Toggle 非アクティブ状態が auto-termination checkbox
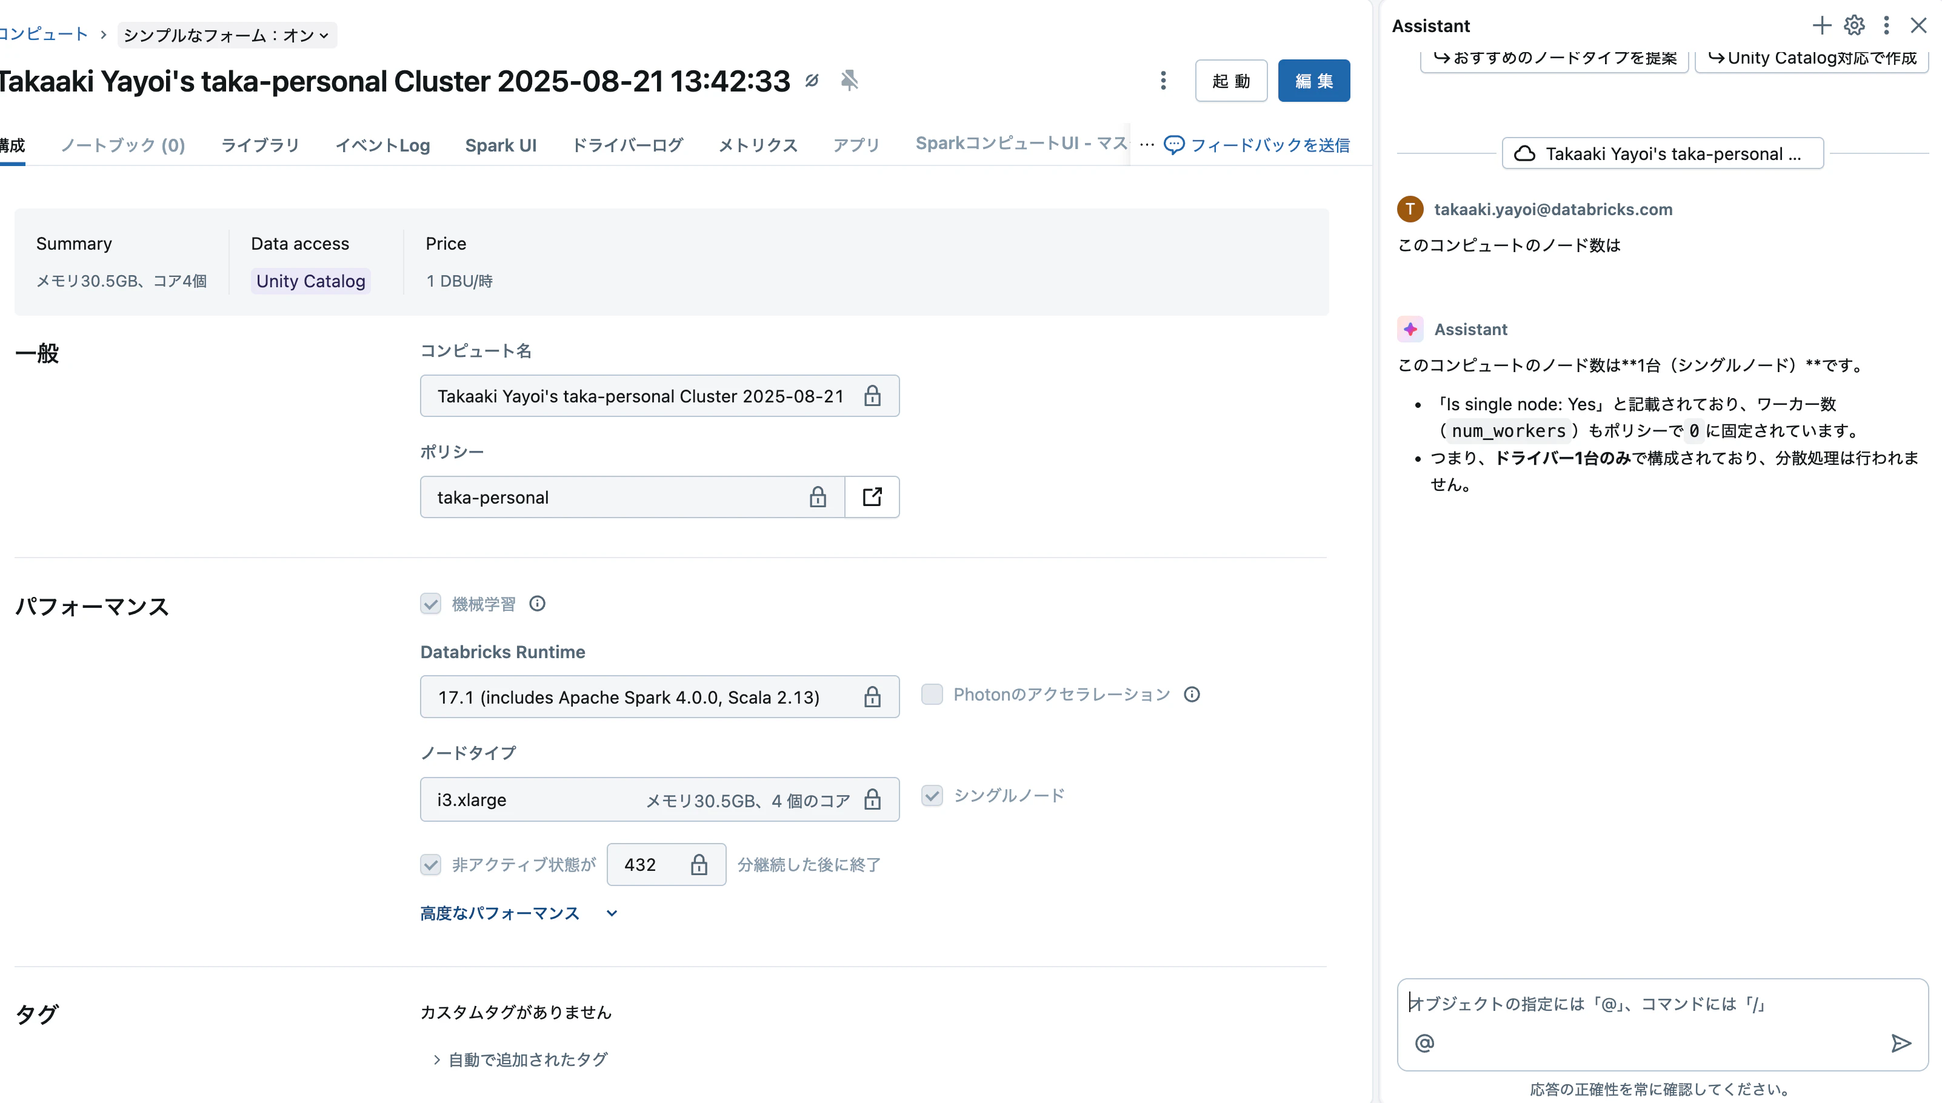1942x1103 pixels. tap(431, 864)
